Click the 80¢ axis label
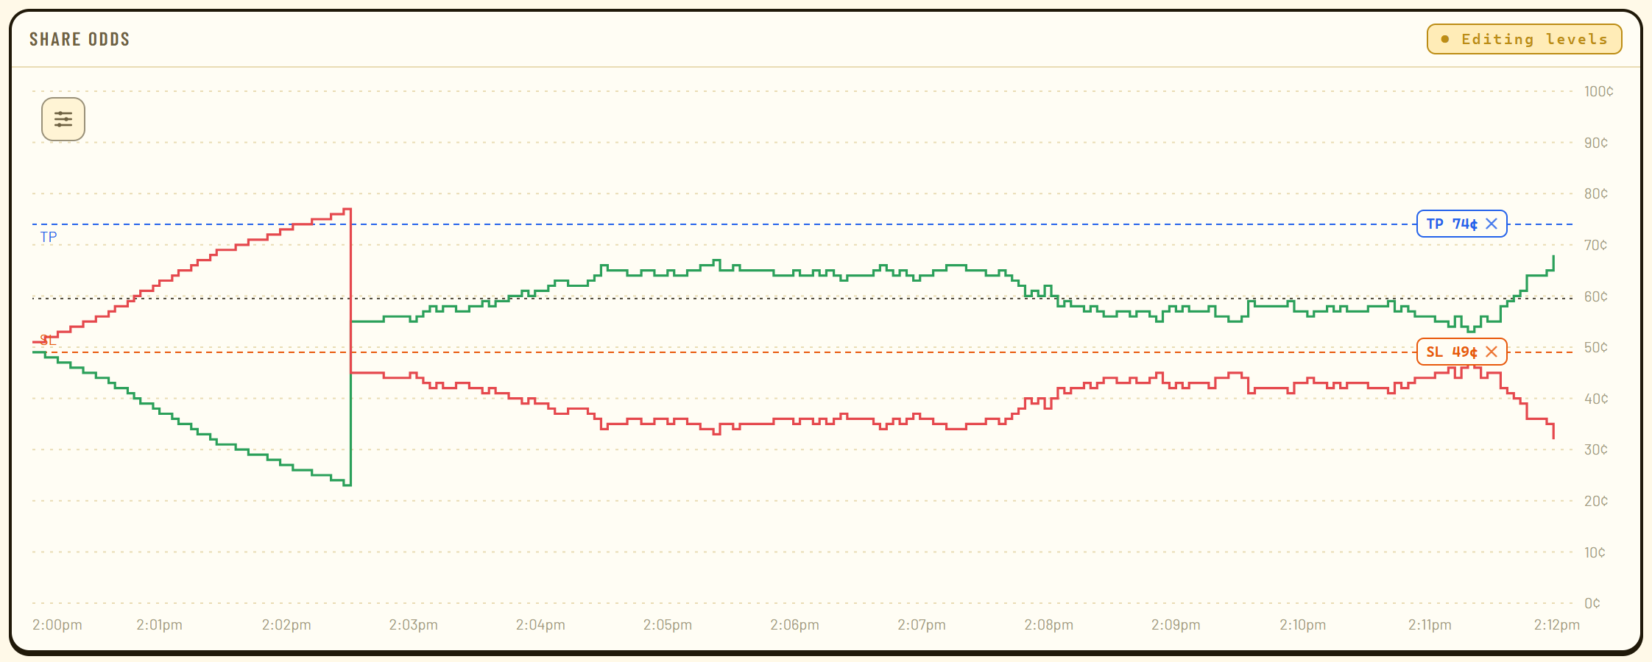 (1596, 193)
